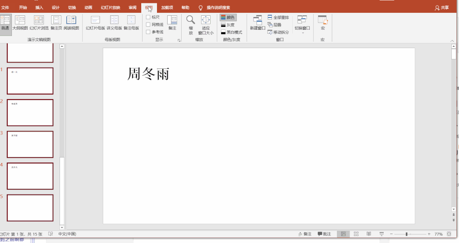This screenshot has width=459, height=243.
Task: Click the zoom slider in status bar
Action: [407, 234]
